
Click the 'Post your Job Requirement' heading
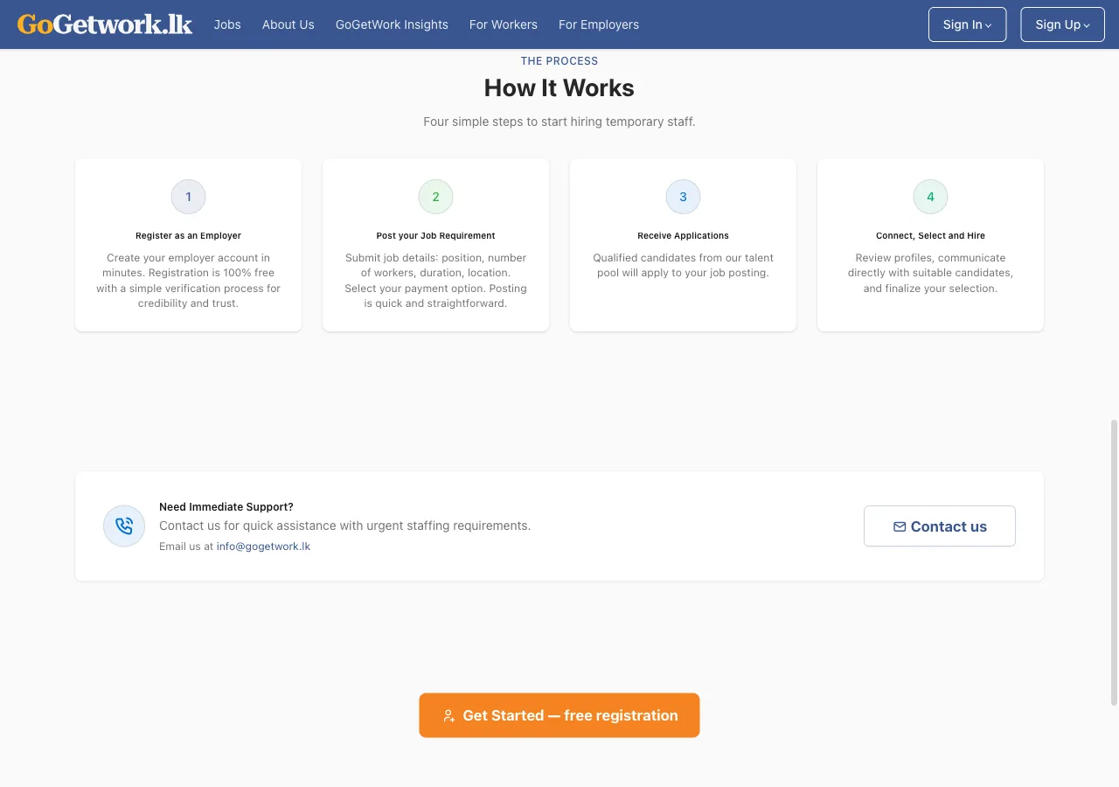(435, 235)
